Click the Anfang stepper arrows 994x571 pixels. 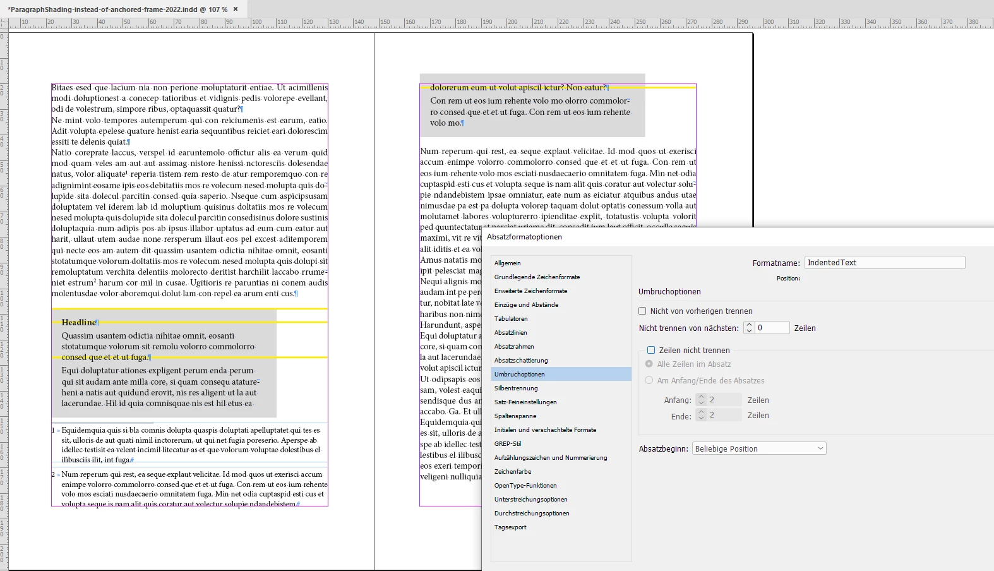[701, 400]
